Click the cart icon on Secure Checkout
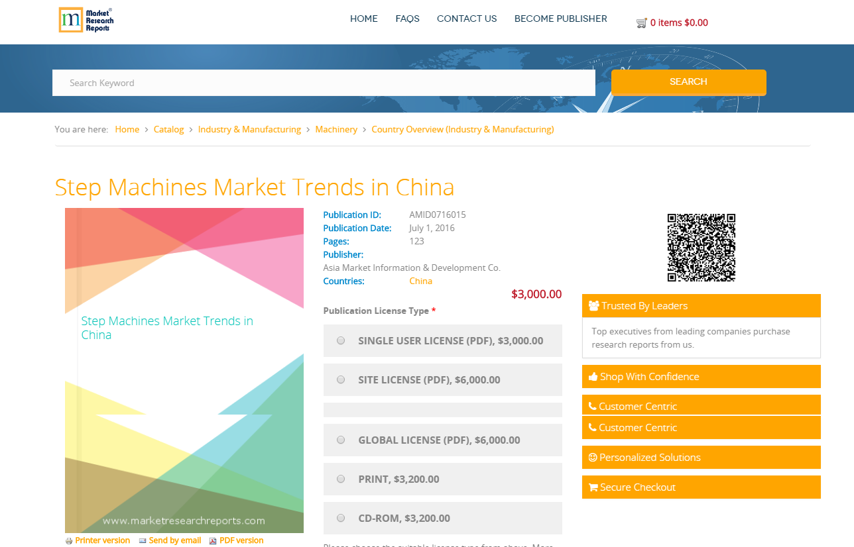Viewport: 854px width, 547px height. tap(593, 487)
